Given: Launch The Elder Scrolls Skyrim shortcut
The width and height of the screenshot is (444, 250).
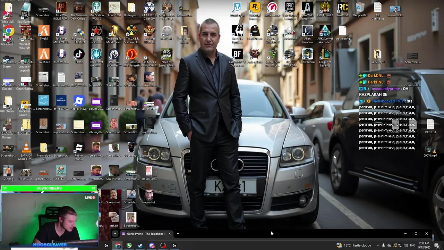Looking at the screenshot, I should [x=237, y=35].
